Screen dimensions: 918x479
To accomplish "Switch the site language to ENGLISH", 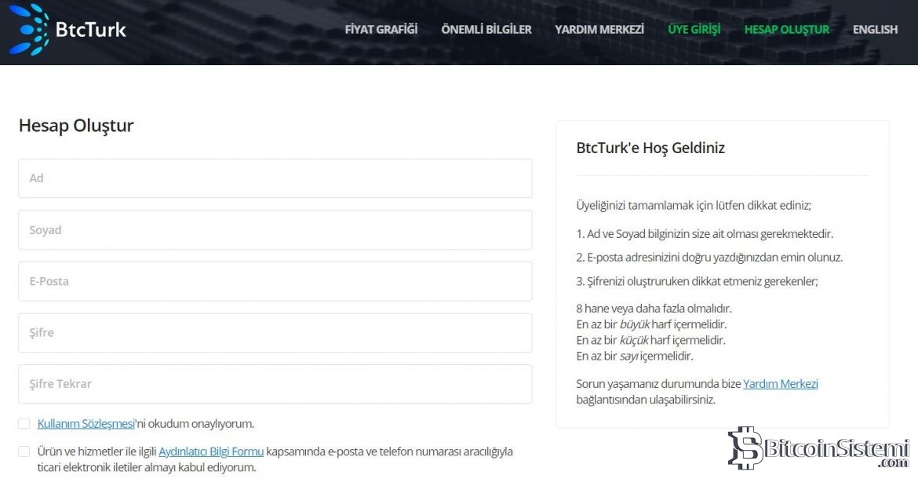I will [875, 30].
